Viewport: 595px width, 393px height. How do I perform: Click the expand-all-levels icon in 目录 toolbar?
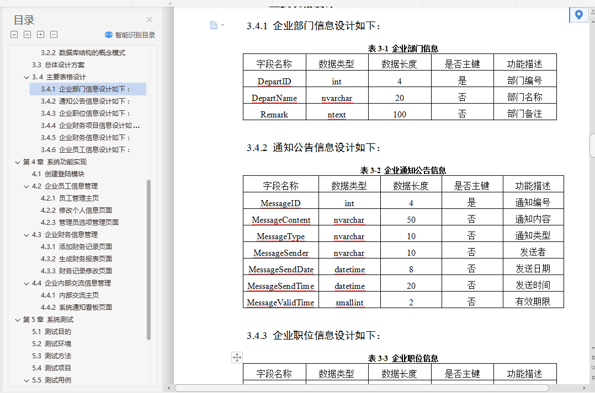click(x=14, y=35)
